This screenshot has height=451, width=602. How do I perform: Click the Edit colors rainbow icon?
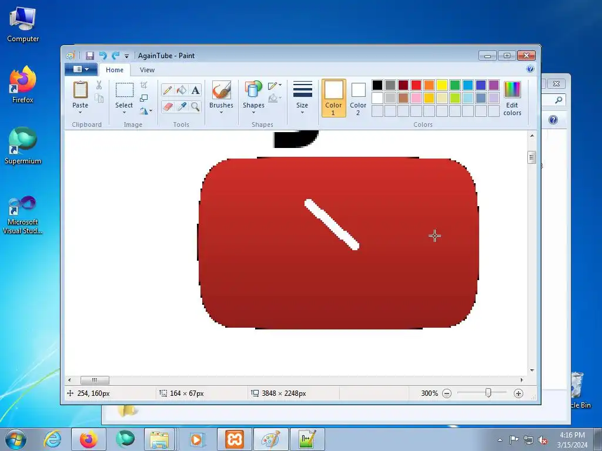(x=512, y=90)
